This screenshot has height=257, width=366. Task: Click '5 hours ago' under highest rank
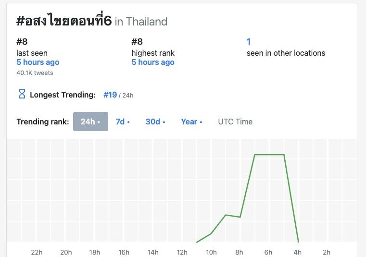(x=153, y=62)
